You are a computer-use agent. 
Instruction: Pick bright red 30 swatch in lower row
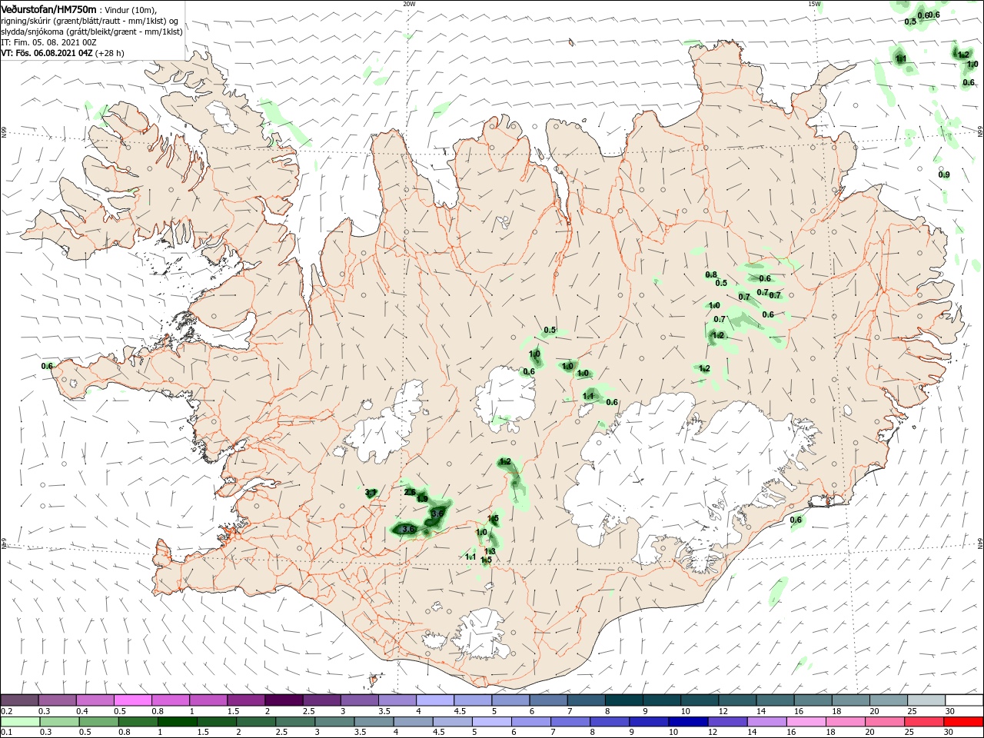pos(962,722)
